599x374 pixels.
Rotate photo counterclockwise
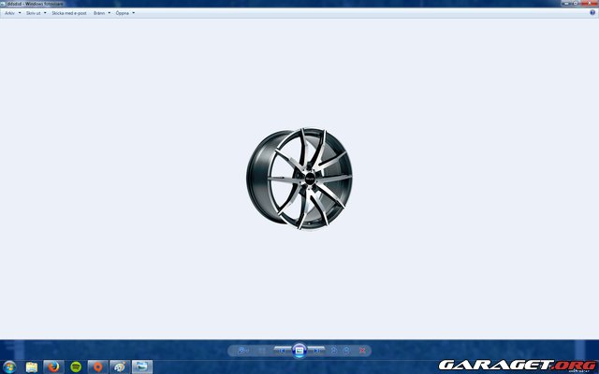coord(334,351)
